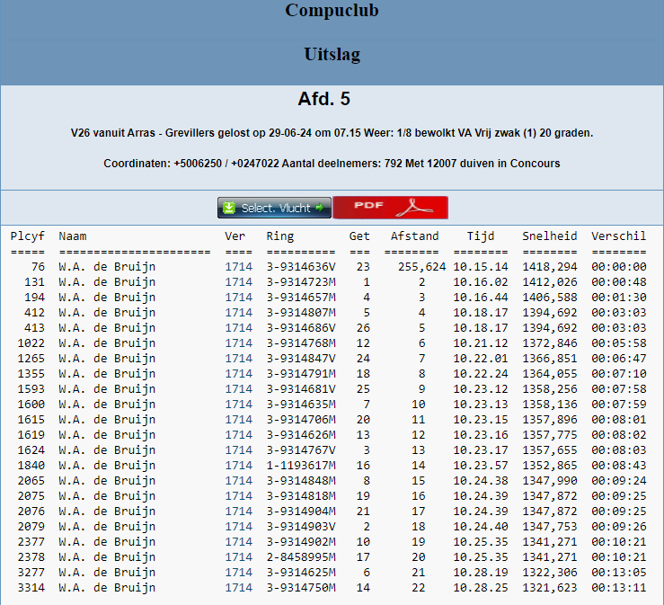Click the 1714 link in place 1615 row
The height and width of the screenshot is (605, 664).
[238, 420]
